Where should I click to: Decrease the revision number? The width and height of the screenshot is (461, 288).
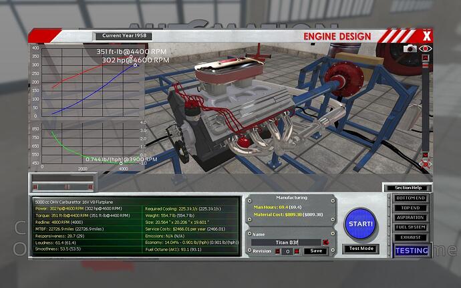point(277,251)
